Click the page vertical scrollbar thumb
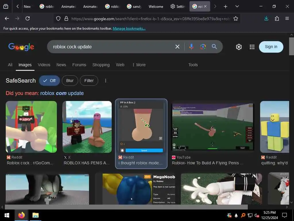 (x=291, y=46)
